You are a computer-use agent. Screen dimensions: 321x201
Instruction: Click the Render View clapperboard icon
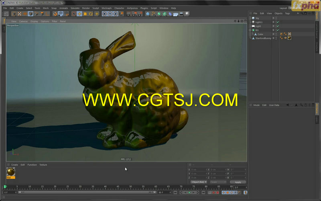128,14
